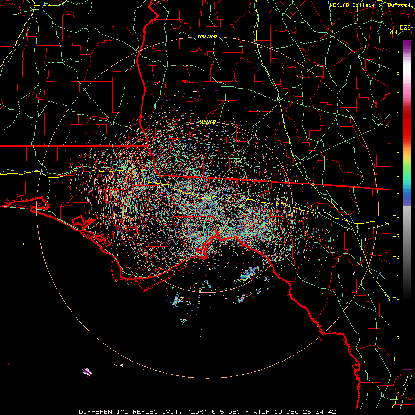Click the ZDR color scale bar

407,205
